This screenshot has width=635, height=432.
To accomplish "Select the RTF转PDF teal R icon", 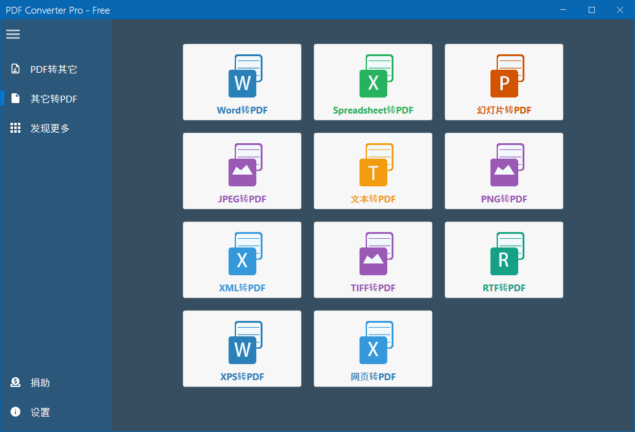I will click(x=507, y=254).
